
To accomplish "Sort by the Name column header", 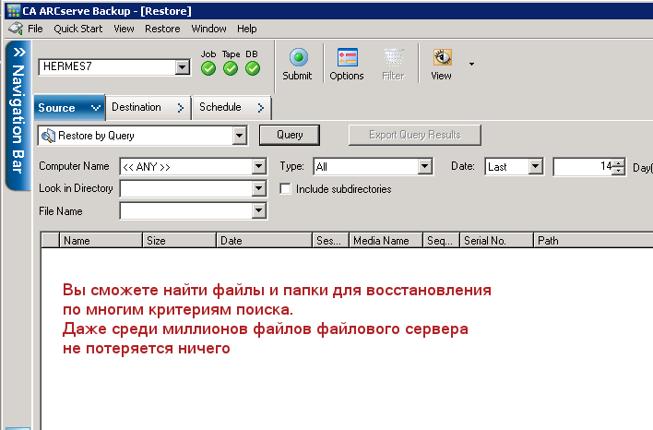I will [101, 241].
